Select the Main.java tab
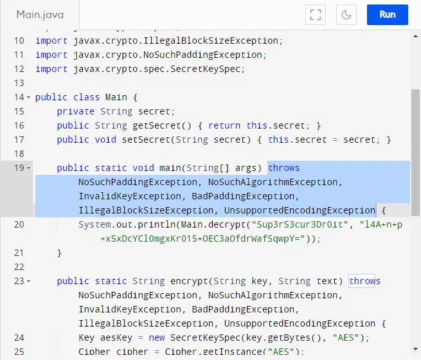Image resolution: width=421 pixels, height=360 pixels. click(40, 15)
